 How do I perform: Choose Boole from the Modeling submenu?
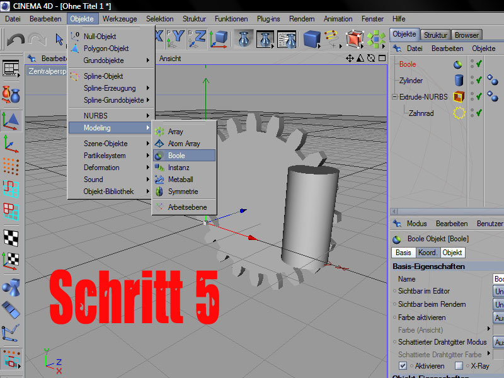[176, 156]
